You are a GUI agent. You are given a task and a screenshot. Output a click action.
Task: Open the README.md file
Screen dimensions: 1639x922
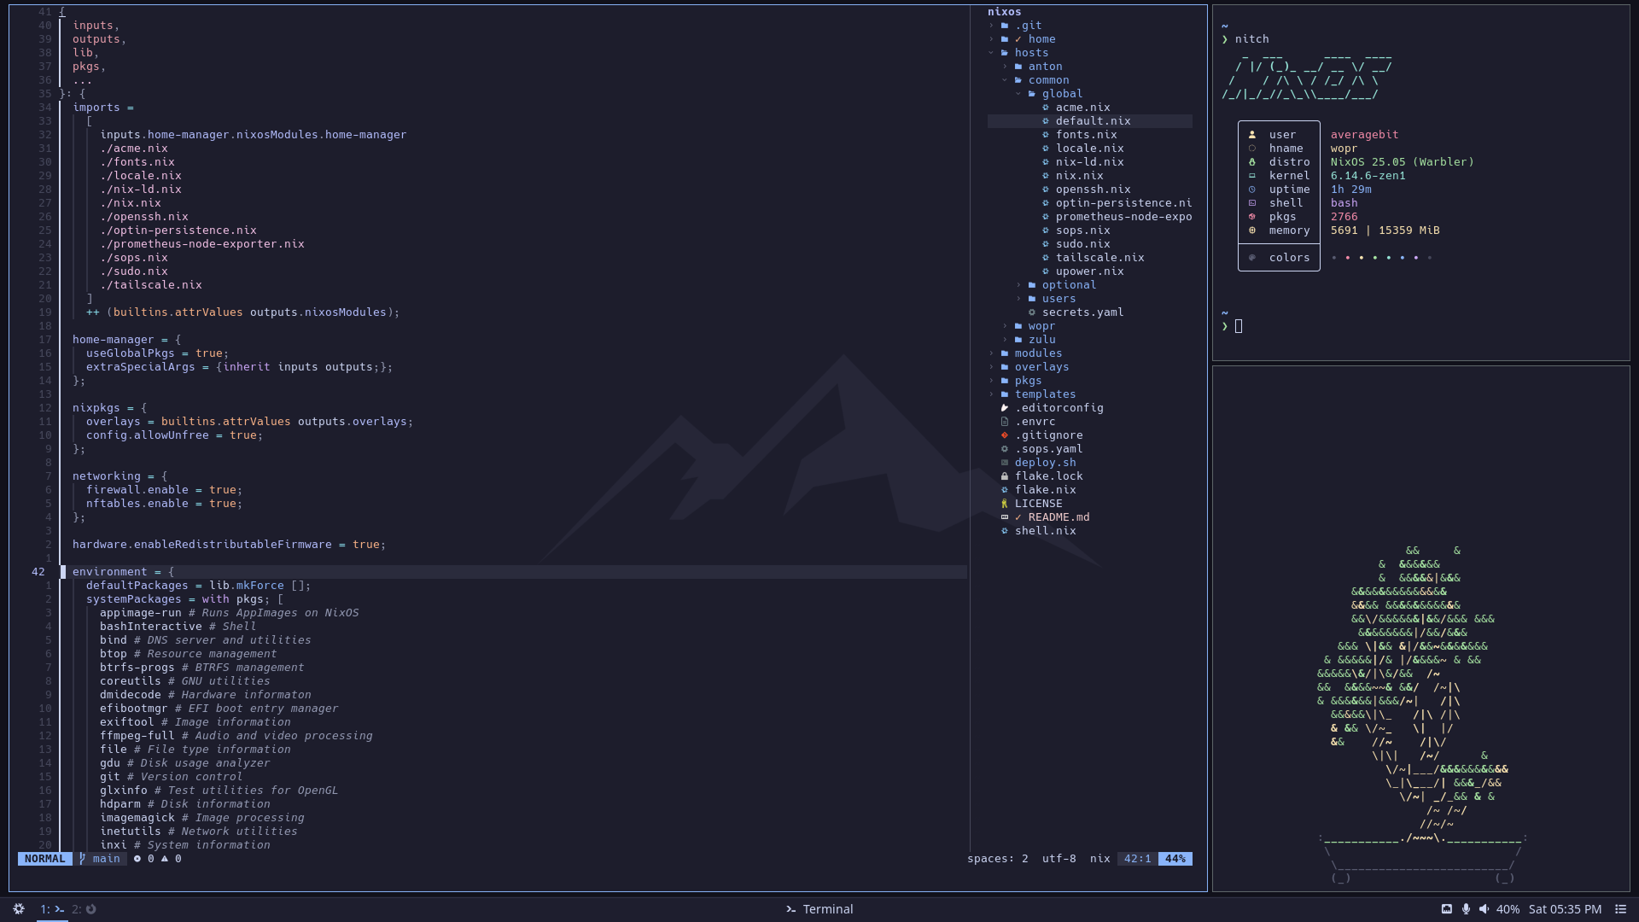pos(1058,517)
